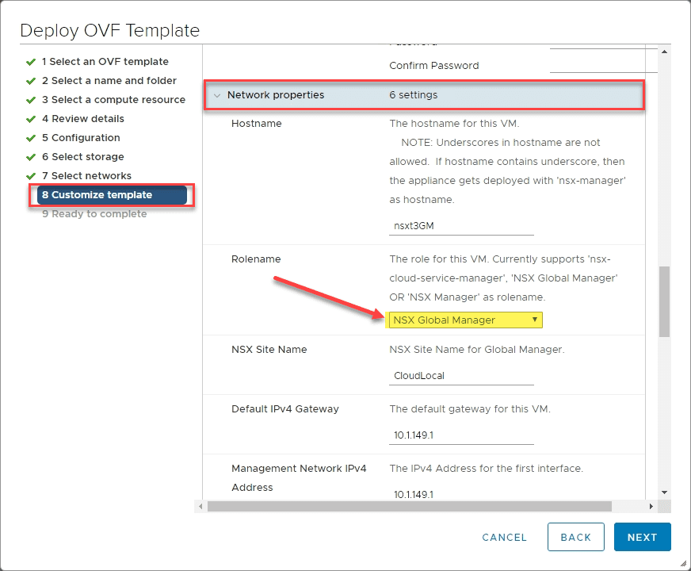Click the 'Deploy OVF Template' title
The height and width of the screenshot is (571, 691).
coord(109,30)
